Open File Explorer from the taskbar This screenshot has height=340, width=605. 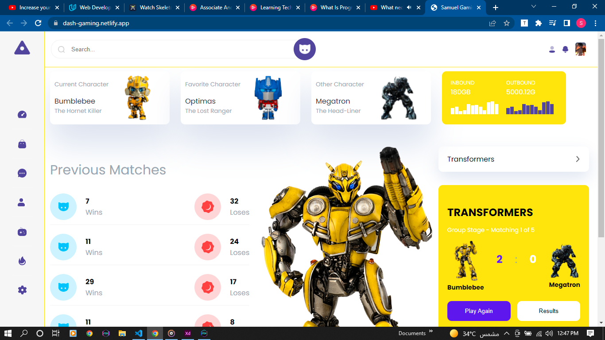(x=122, y=333)
